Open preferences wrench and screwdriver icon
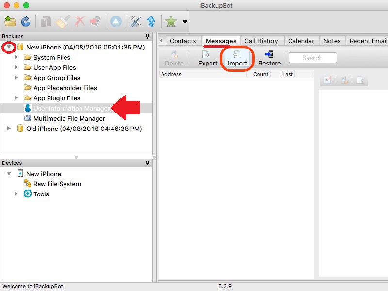 click(136, 21)
